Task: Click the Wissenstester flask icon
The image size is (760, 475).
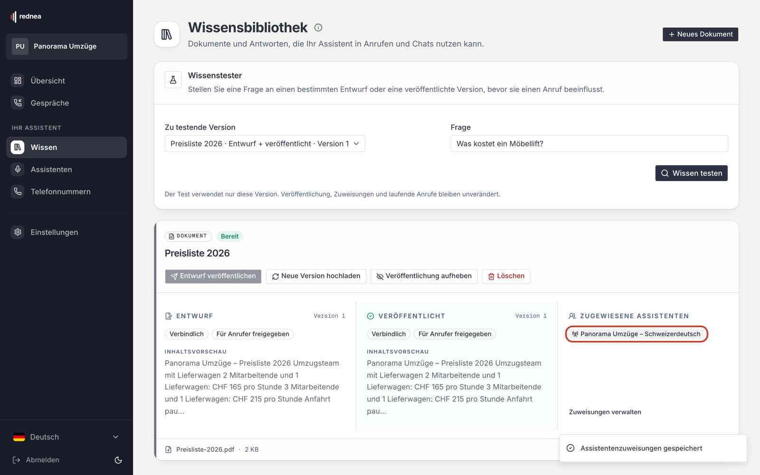Action: pos(173,80)
